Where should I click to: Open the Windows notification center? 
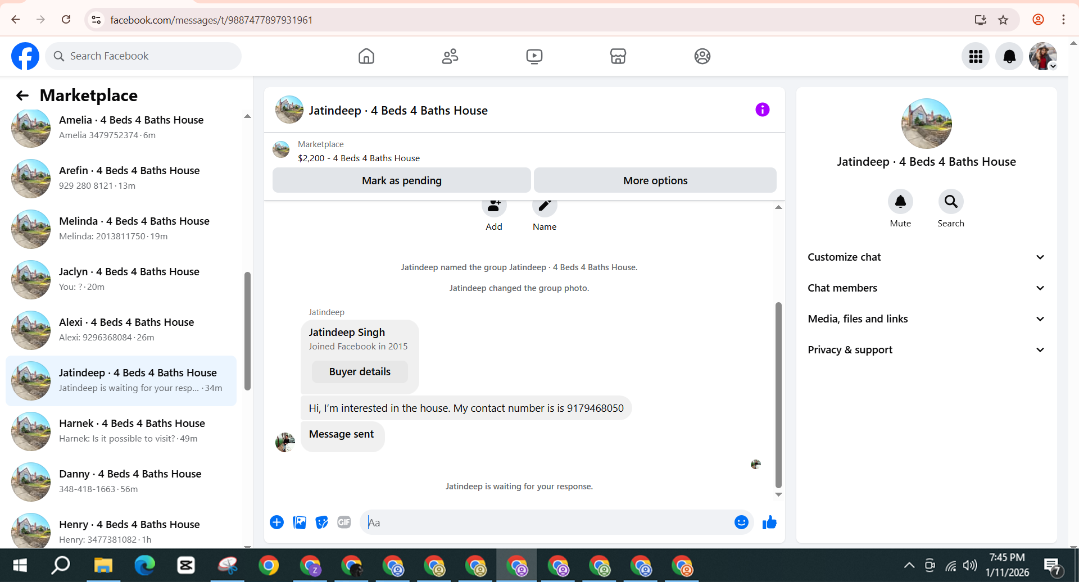pos(1052,566)
